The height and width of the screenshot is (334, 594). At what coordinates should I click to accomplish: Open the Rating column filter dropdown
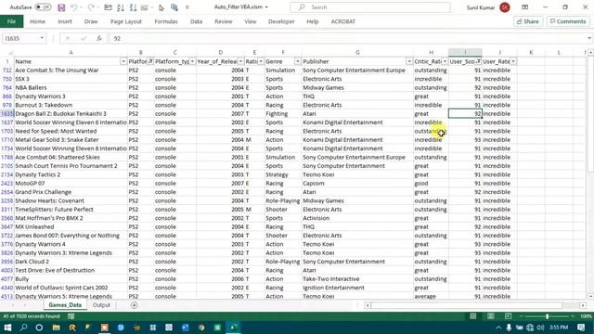(261, 61)
